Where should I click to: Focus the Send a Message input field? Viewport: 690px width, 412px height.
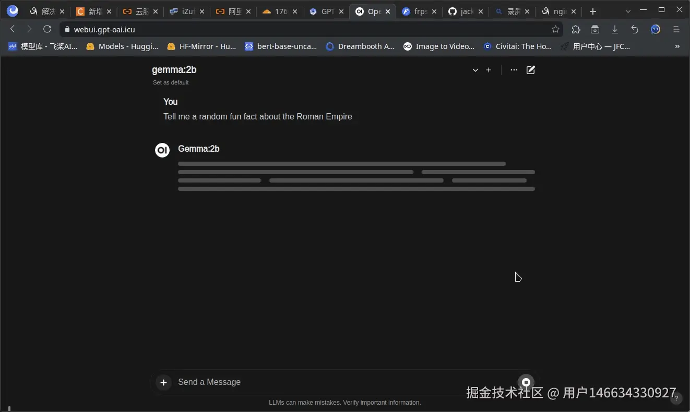(x=344, y=382)
